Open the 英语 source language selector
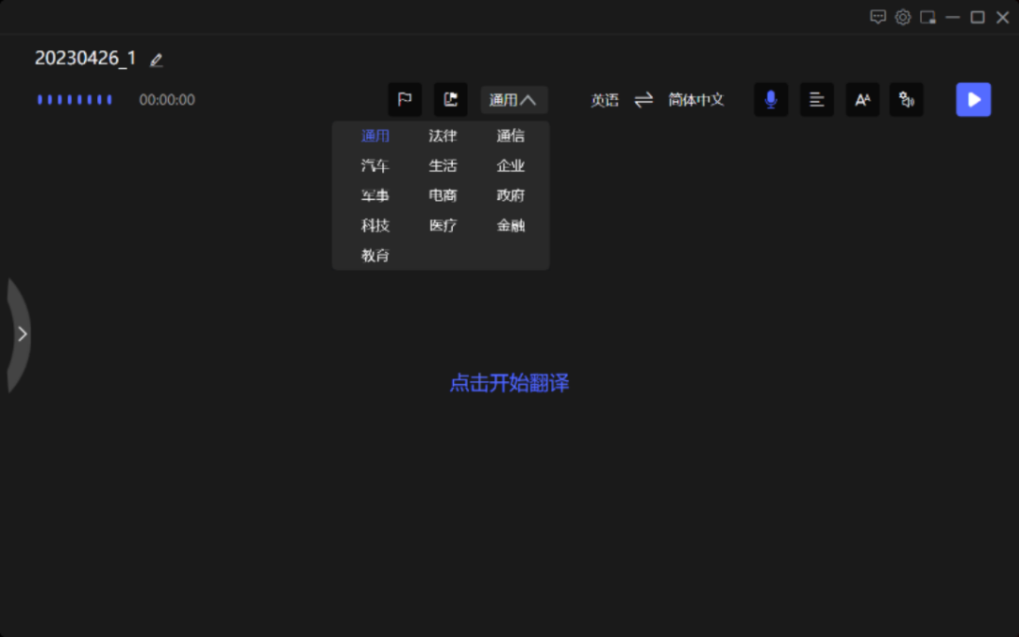Screen dimensions: 1019x637 pyautogui.click(x=604, y=100)
